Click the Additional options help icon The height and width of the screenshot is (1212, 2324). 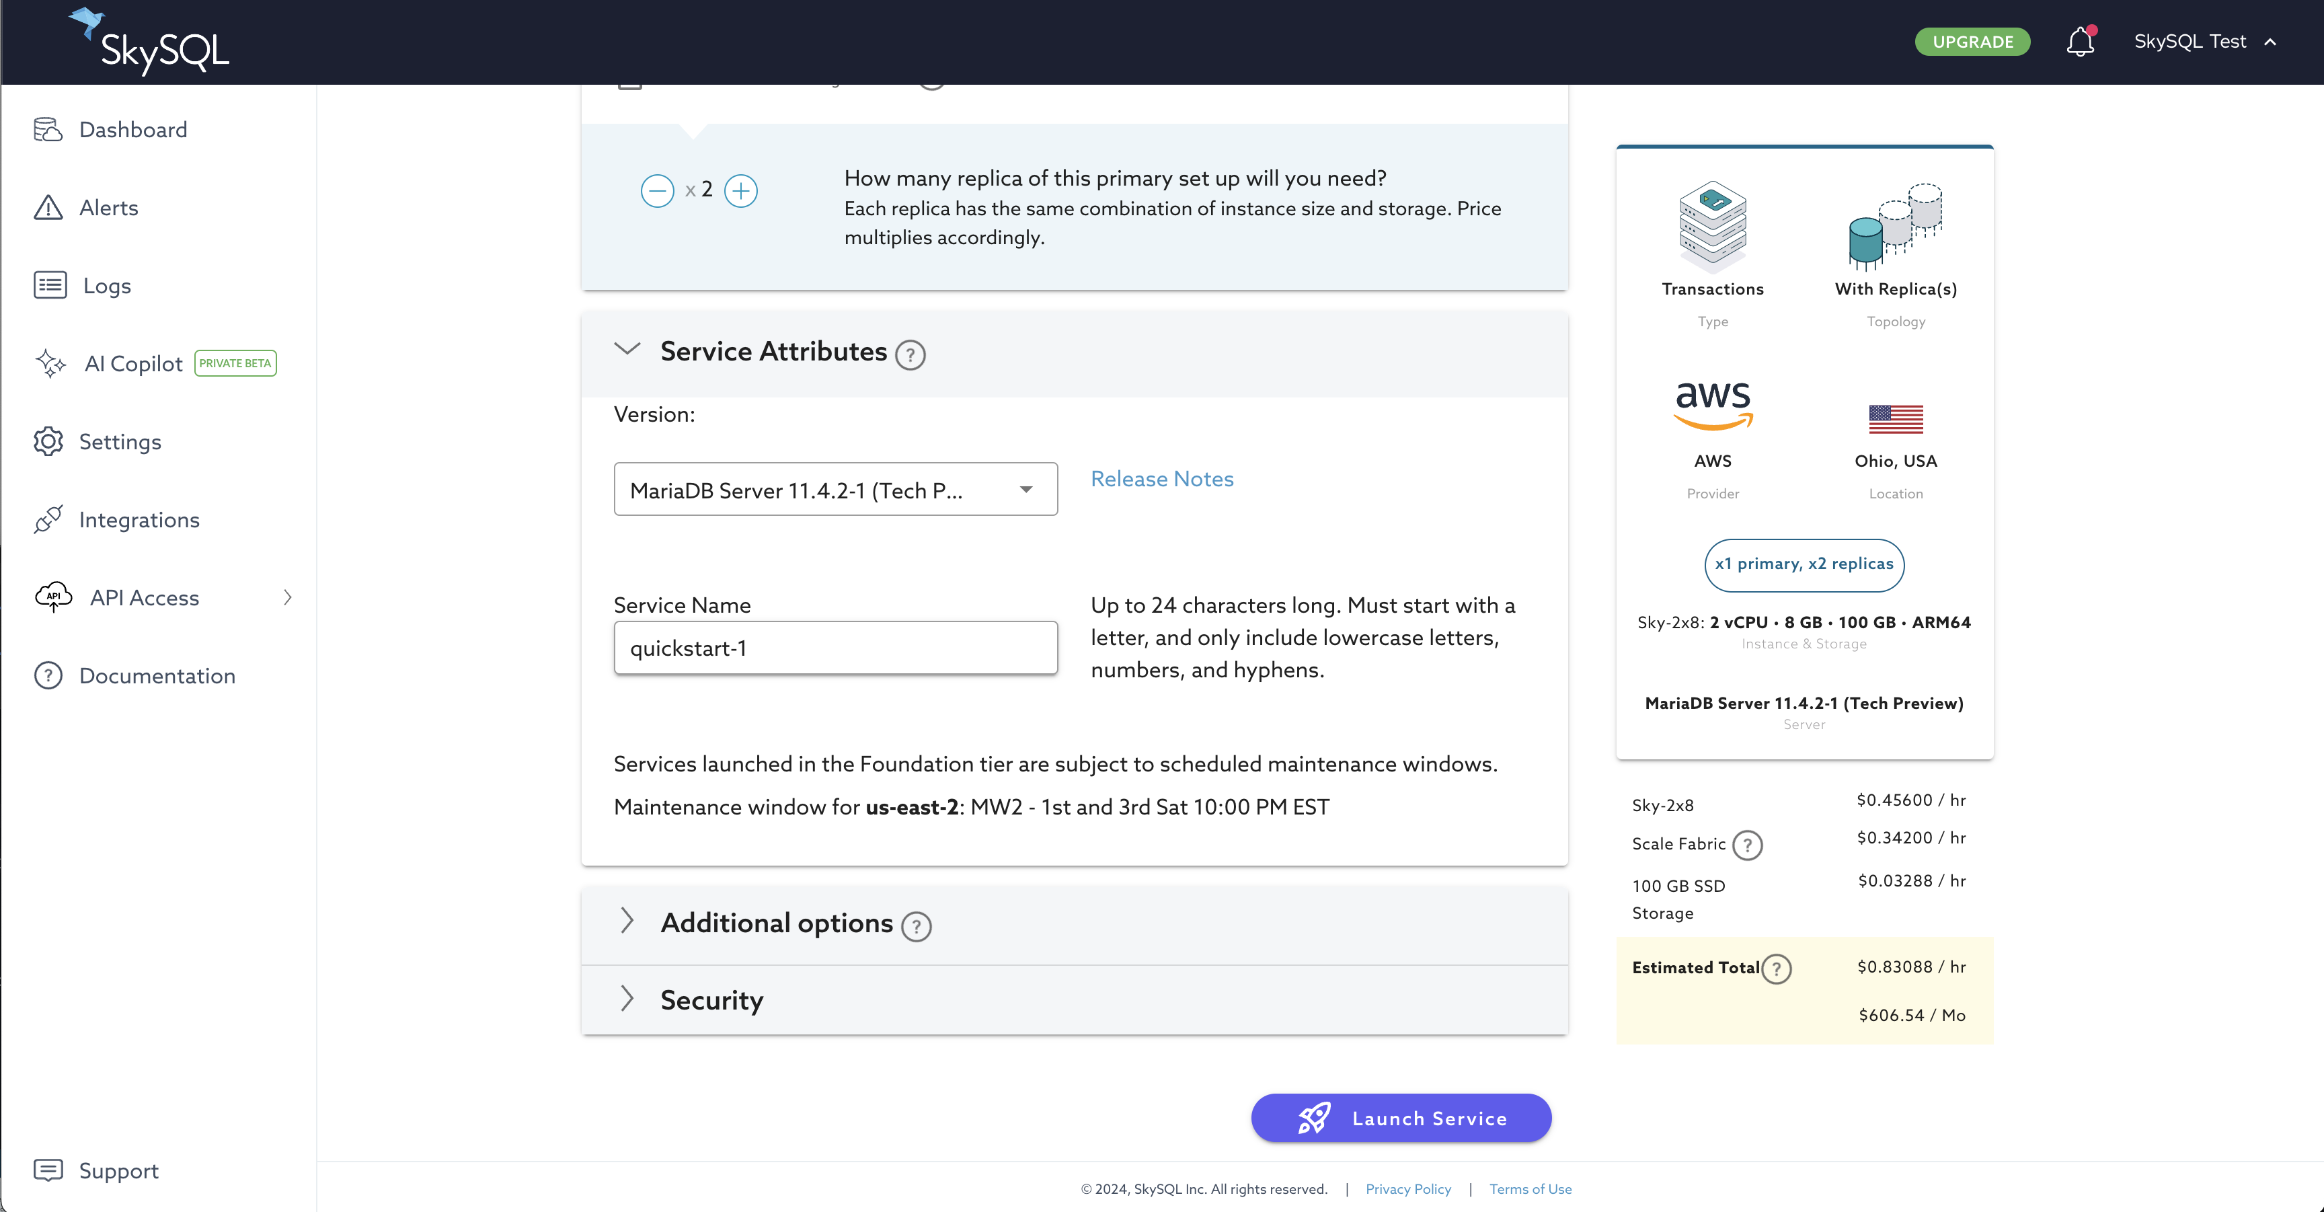[916, 927]
